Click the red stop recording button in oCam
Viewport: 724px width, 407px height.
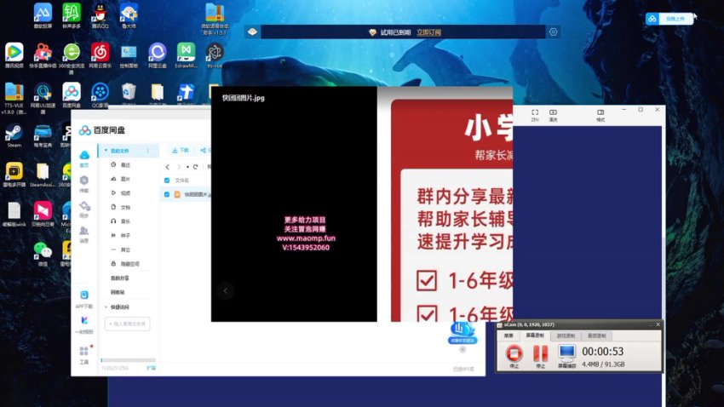(x=514, y=353)
